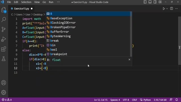Click the suggestion list scrollbar
The image size is (181, 102).
131,34
